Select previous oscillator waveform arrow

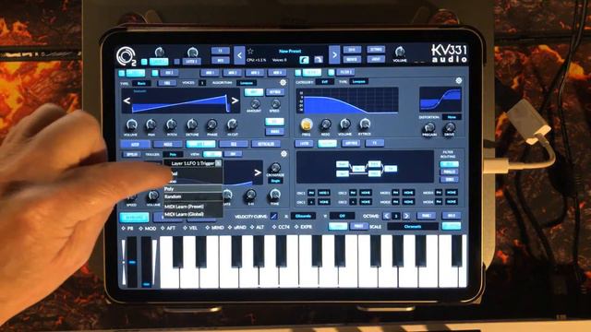127,101
